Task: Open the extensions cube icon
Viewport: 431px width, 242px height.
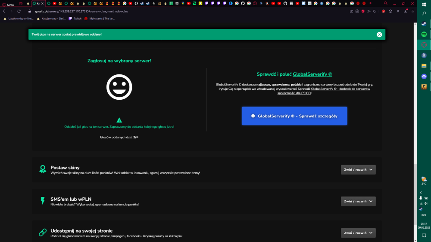Action: (x=390, y=11)
